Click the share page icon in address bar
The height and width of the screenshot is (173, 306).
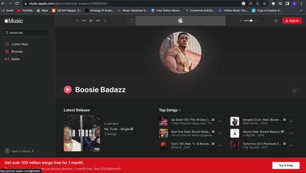(257, 3)
